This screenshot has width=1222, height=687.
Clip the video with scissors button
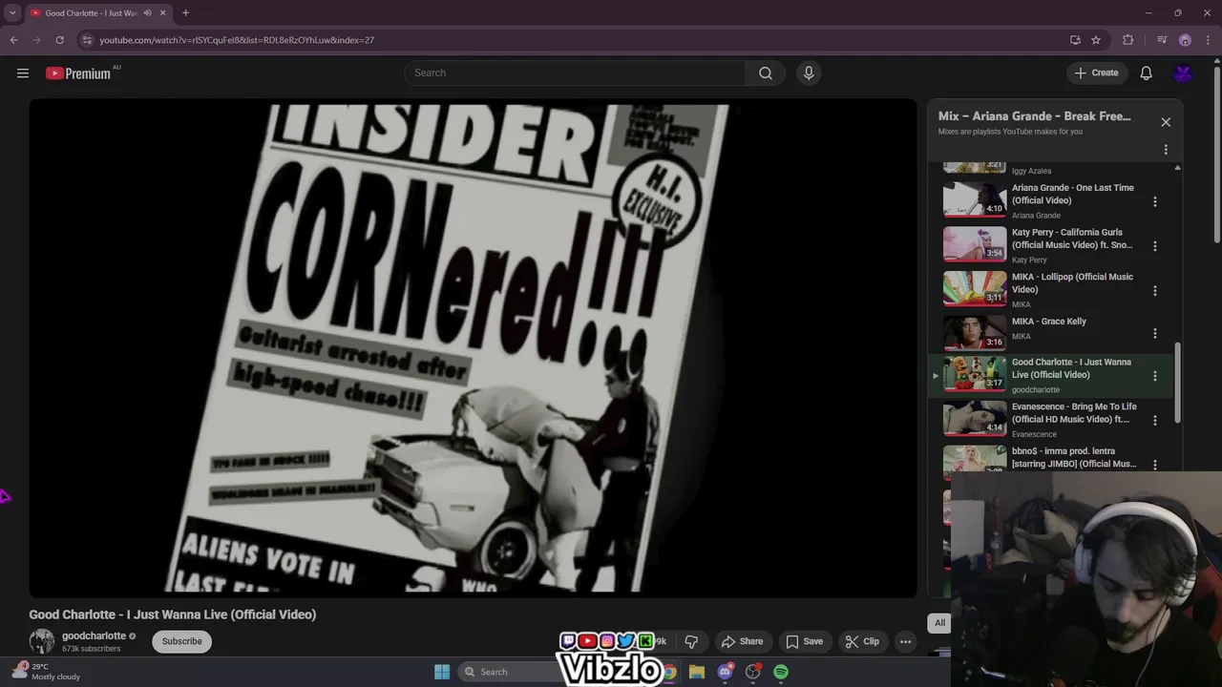point(862,641)
